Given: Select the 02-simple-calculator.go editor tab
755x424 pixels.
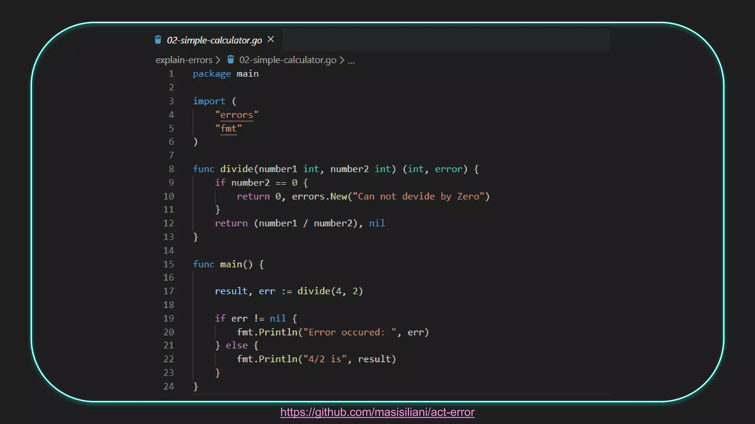Looking at the screenshot, I should pos(215,40).
